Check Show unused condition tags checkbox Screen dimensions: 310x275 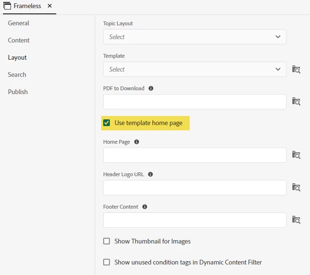coord(107,262)
